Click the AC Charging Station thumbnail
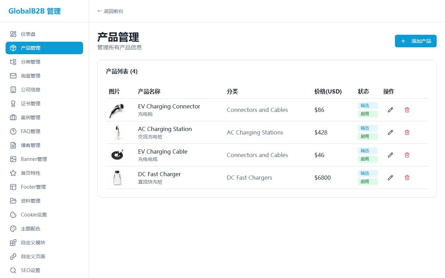The image size is (445, 278). (117, 132)
